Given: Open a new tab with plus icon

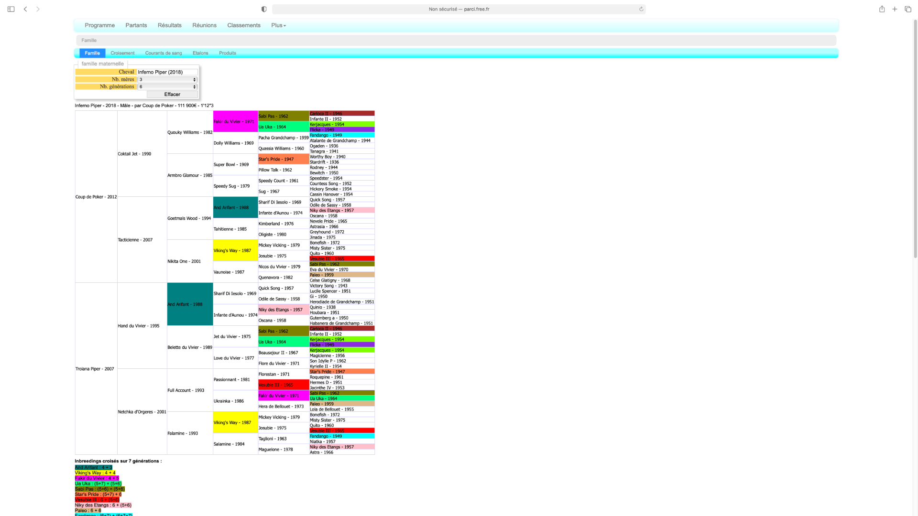Looking at the screenshot, I should pos(895,9).
